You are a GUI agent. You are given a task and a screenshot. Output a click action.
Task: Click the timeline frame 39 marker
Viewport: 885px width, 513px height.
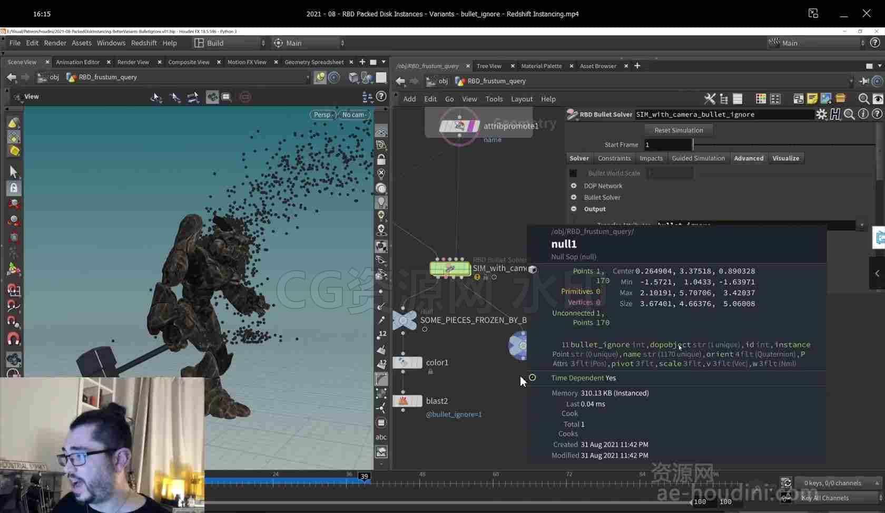(x=364, y=476)
